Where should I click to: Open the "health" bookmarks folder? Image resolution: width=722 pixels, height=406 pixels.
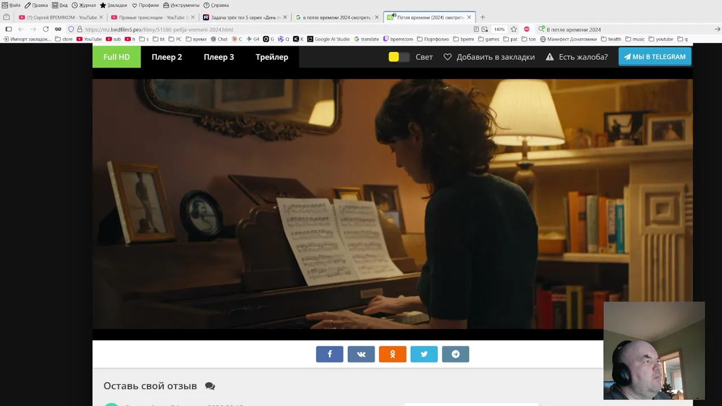(x=611, y=39)
